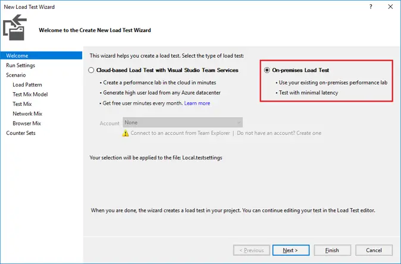Viewport: 401px width, 264px height.
Task: Close the New Load Test Wizard window
Action: coord(388,7)
